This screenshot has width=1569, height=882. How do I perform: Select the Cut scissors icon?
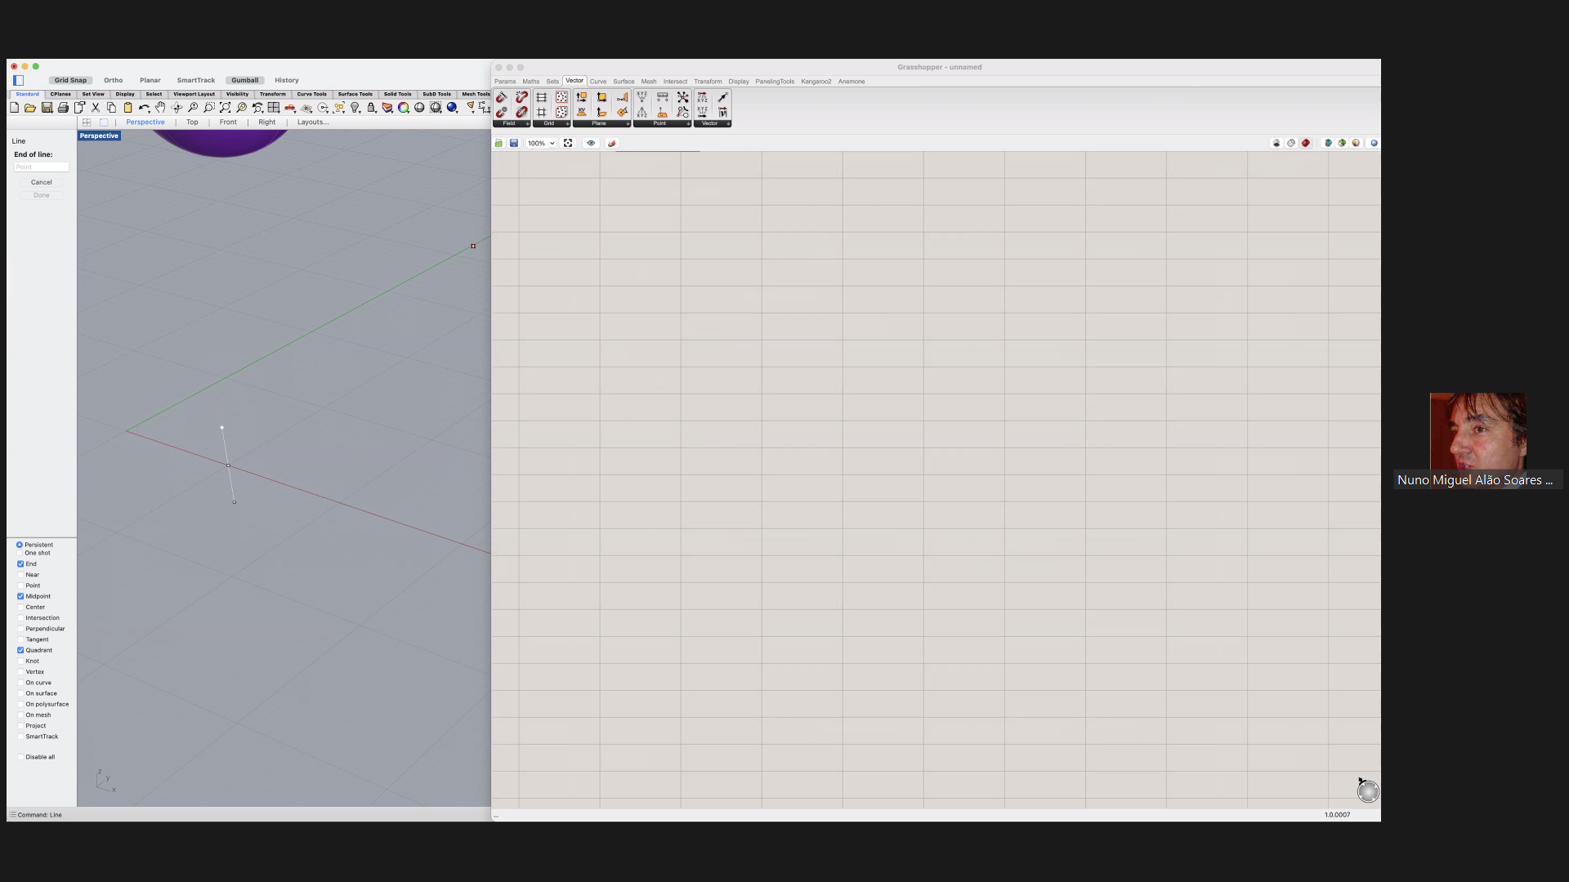click(x=96, y=108)
